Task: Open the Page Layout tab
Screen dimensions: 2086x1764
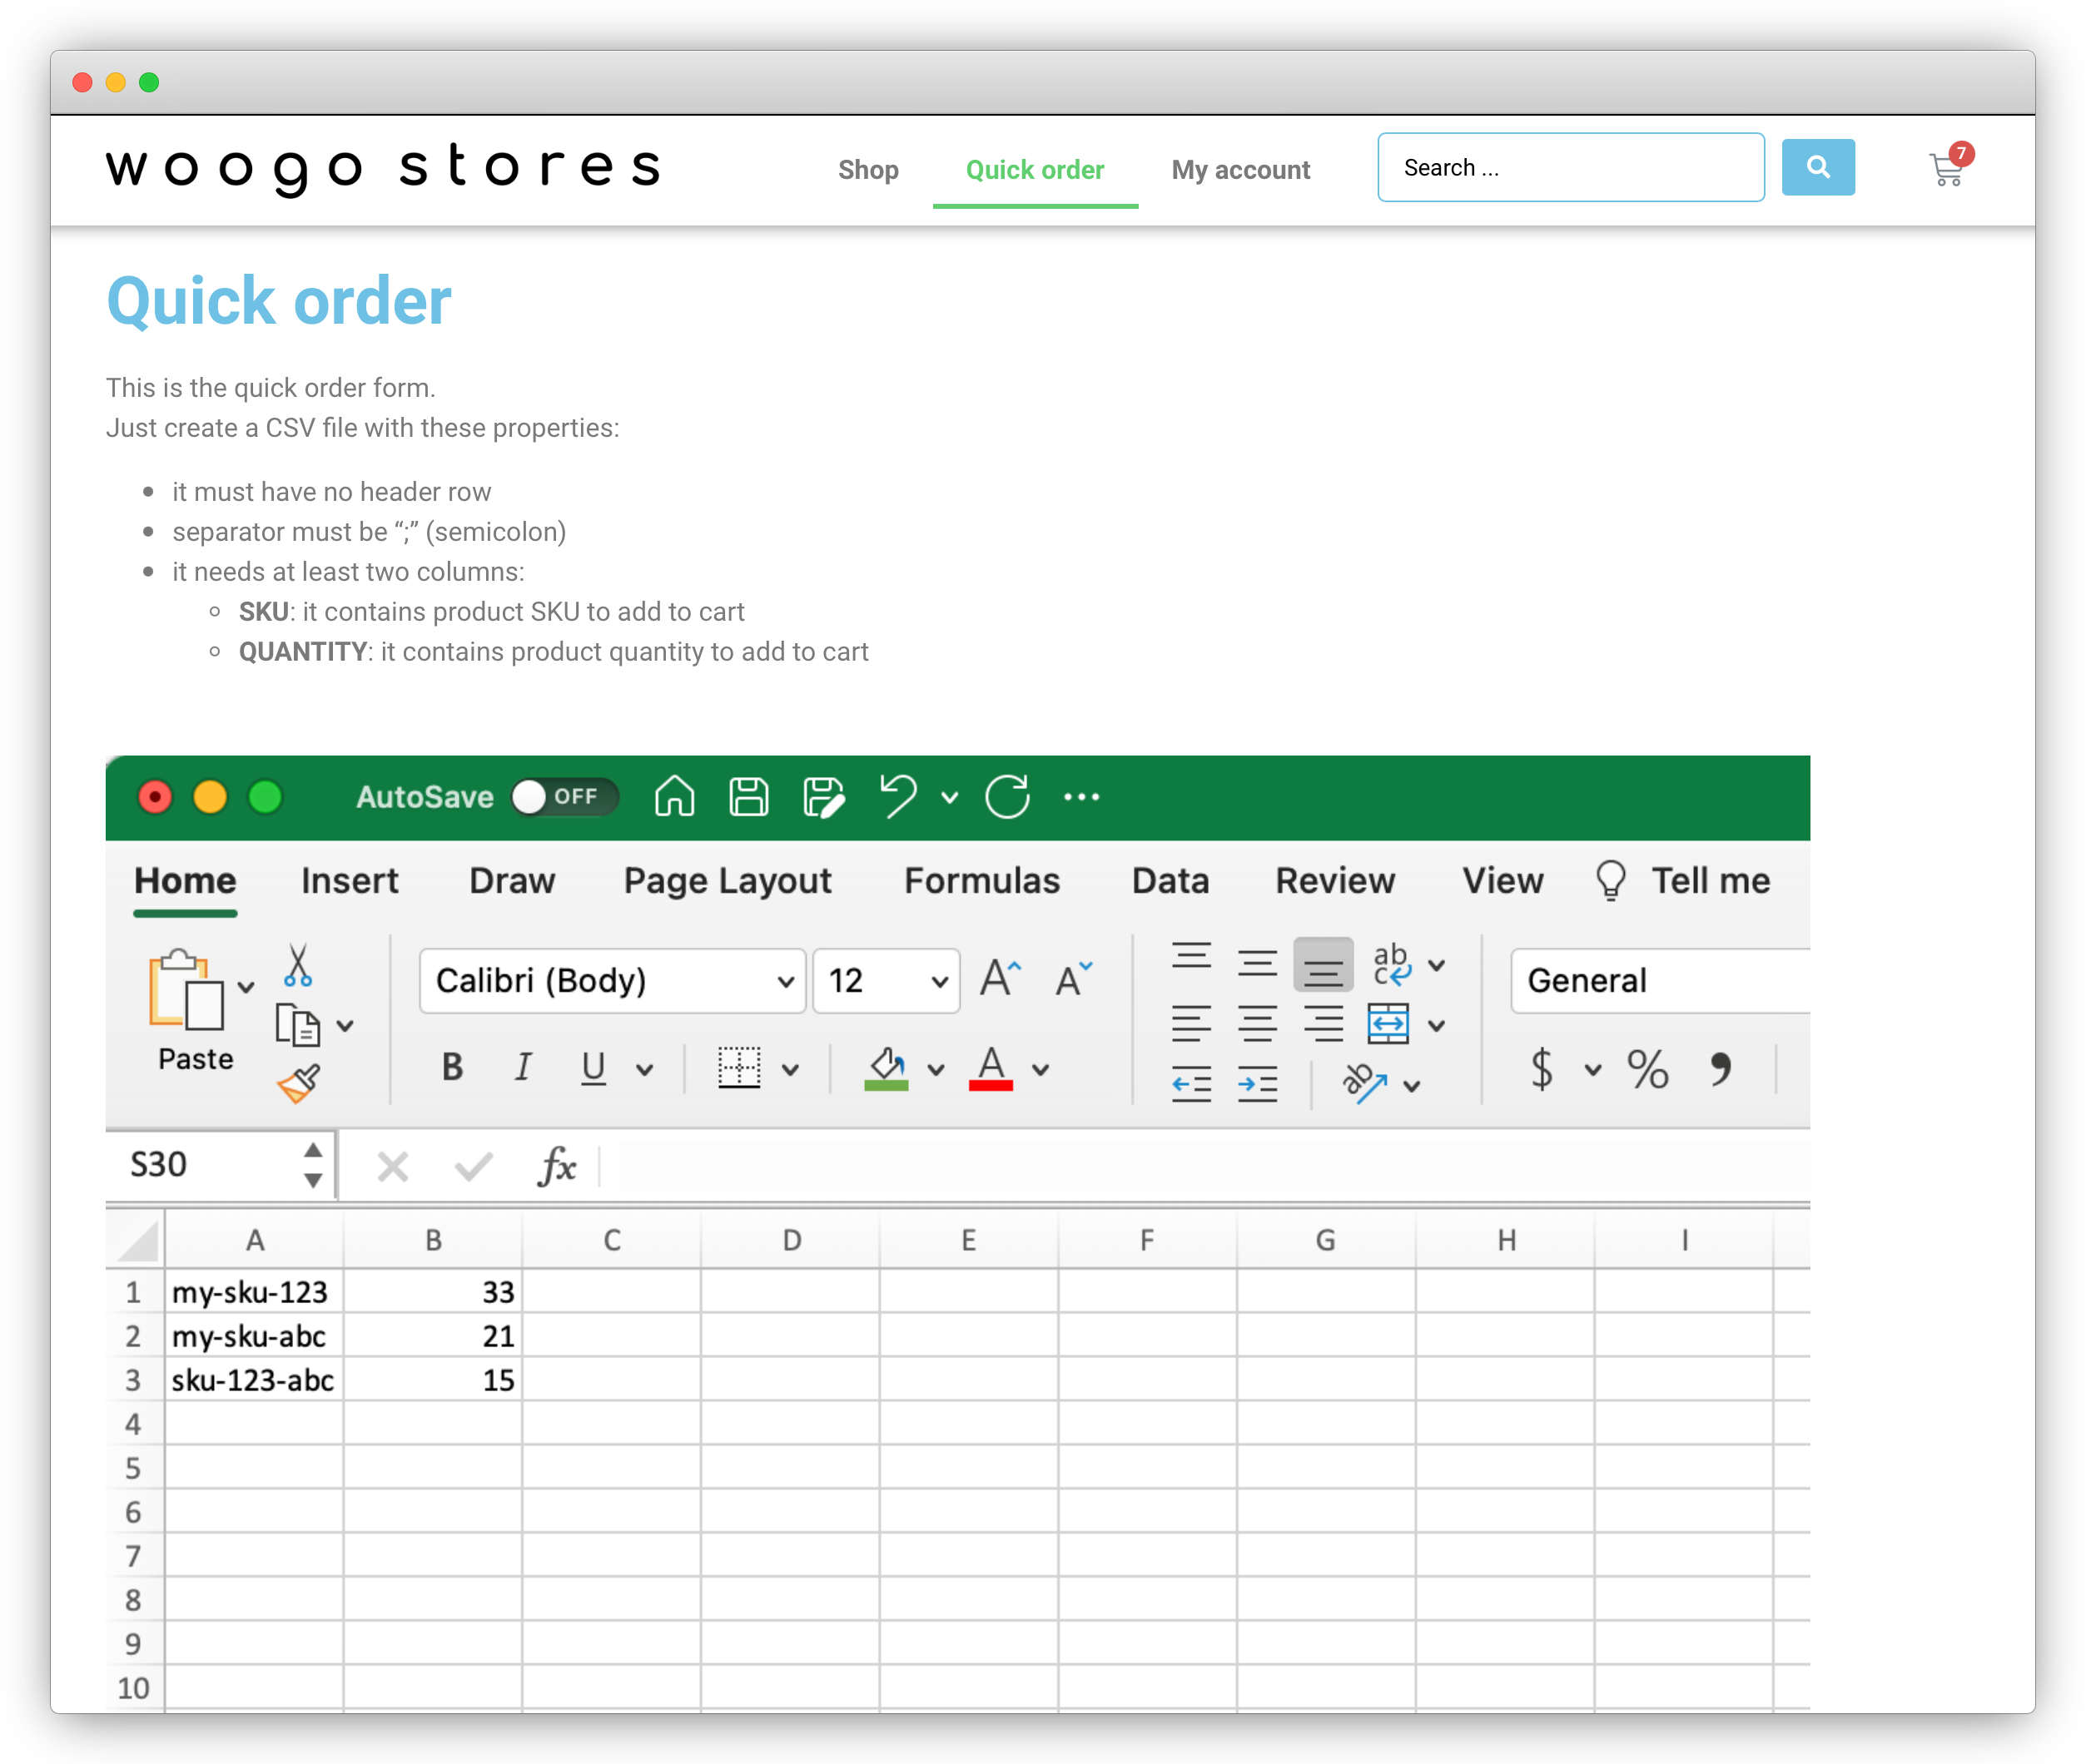Action: tap(728, 880)
